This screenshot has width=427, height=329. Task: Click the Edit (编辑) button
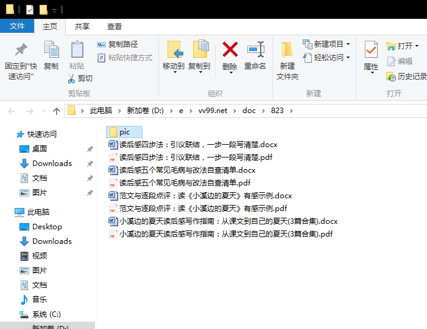(400, 61)
